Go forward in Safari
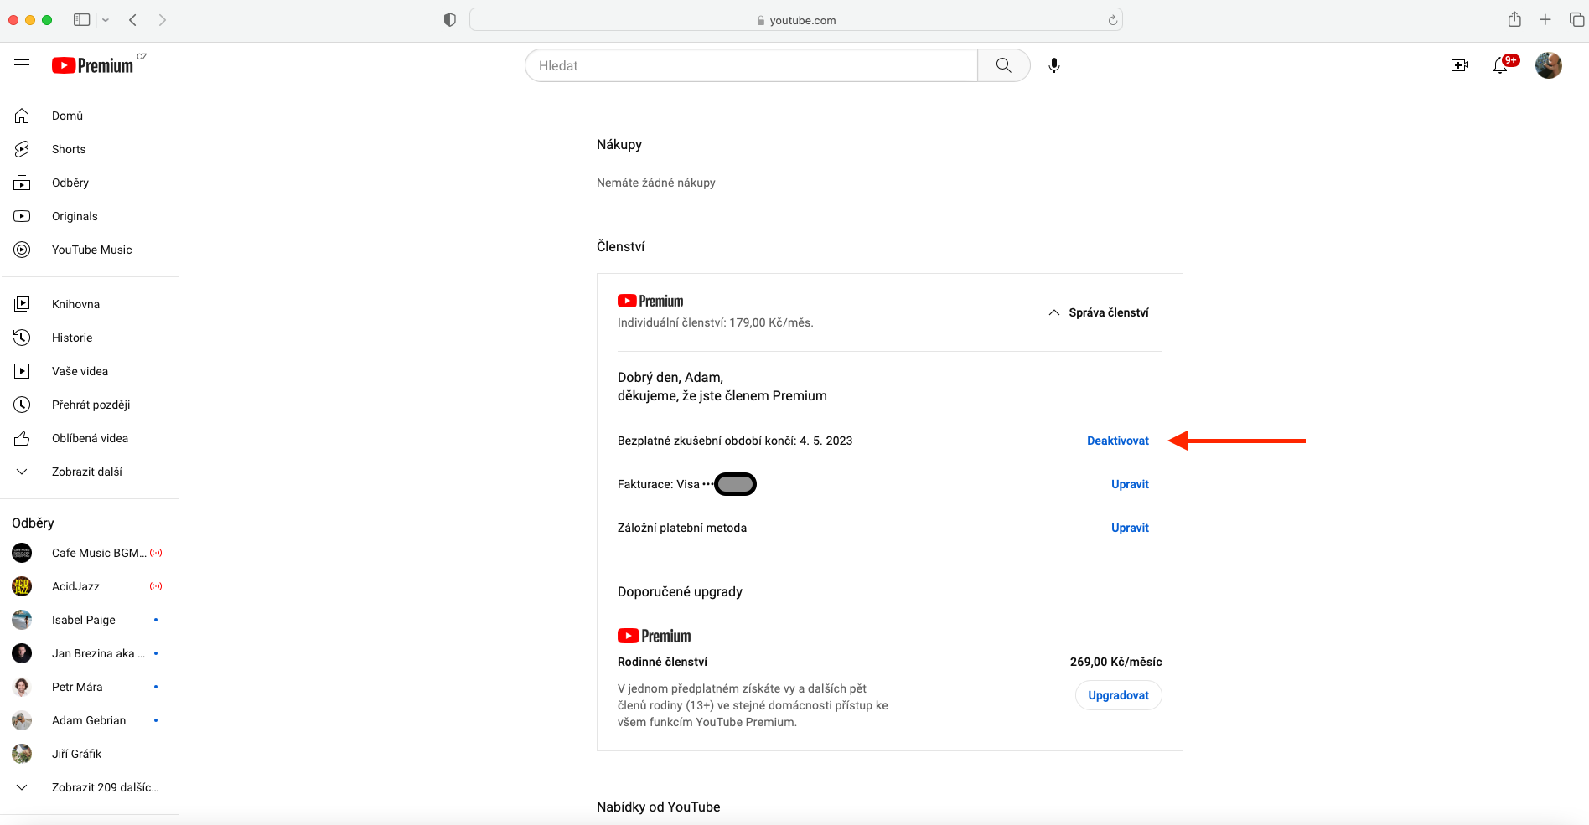This screenshot has height=825, width=1589. pos(163,20)
